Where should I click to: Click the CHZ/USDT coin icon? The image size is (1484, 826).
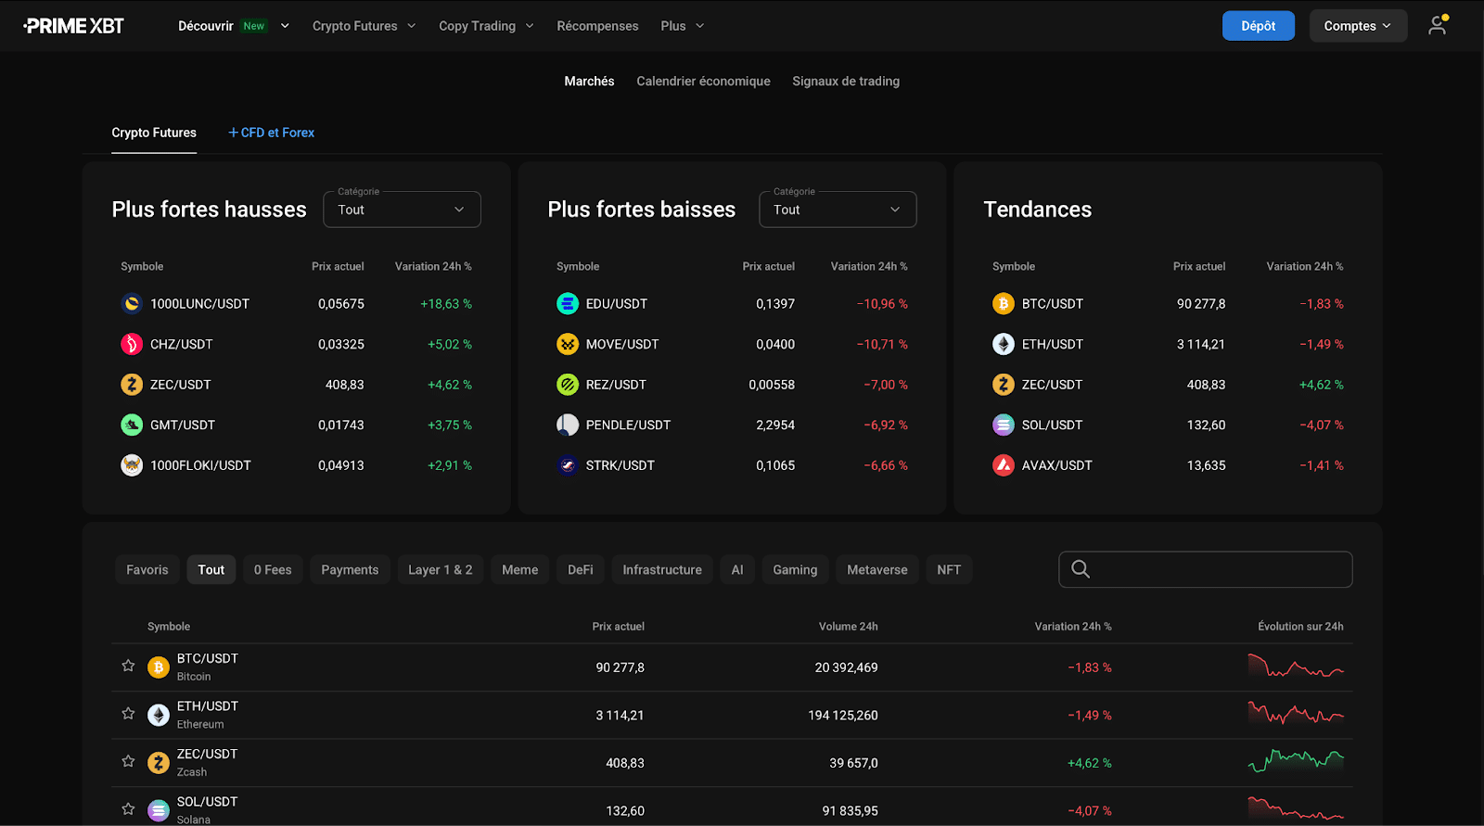tap(132, 344)
